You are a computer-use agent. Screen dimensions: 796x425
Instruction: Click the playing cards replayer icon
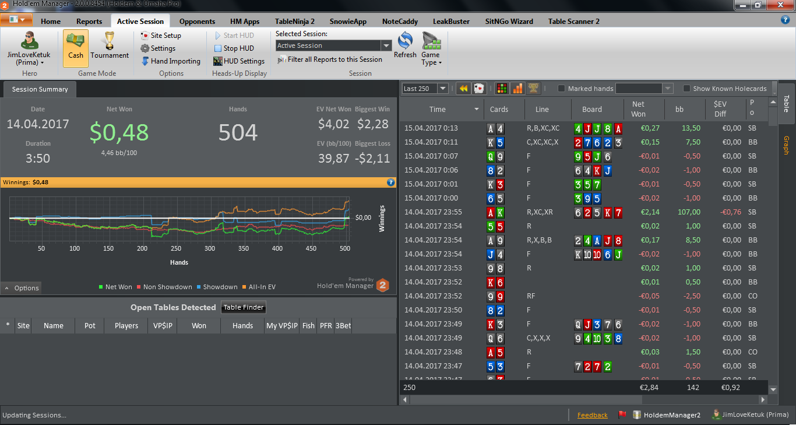coord(479,89)
